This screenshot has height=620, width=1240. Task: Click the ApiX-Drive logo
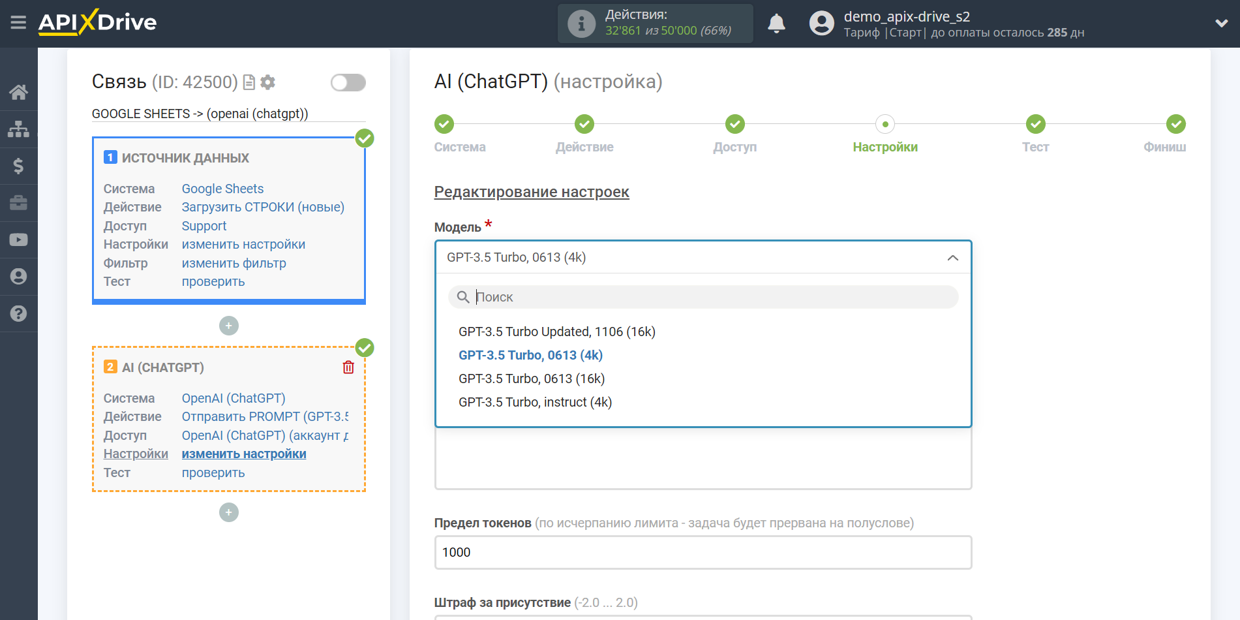pos(97,23)
